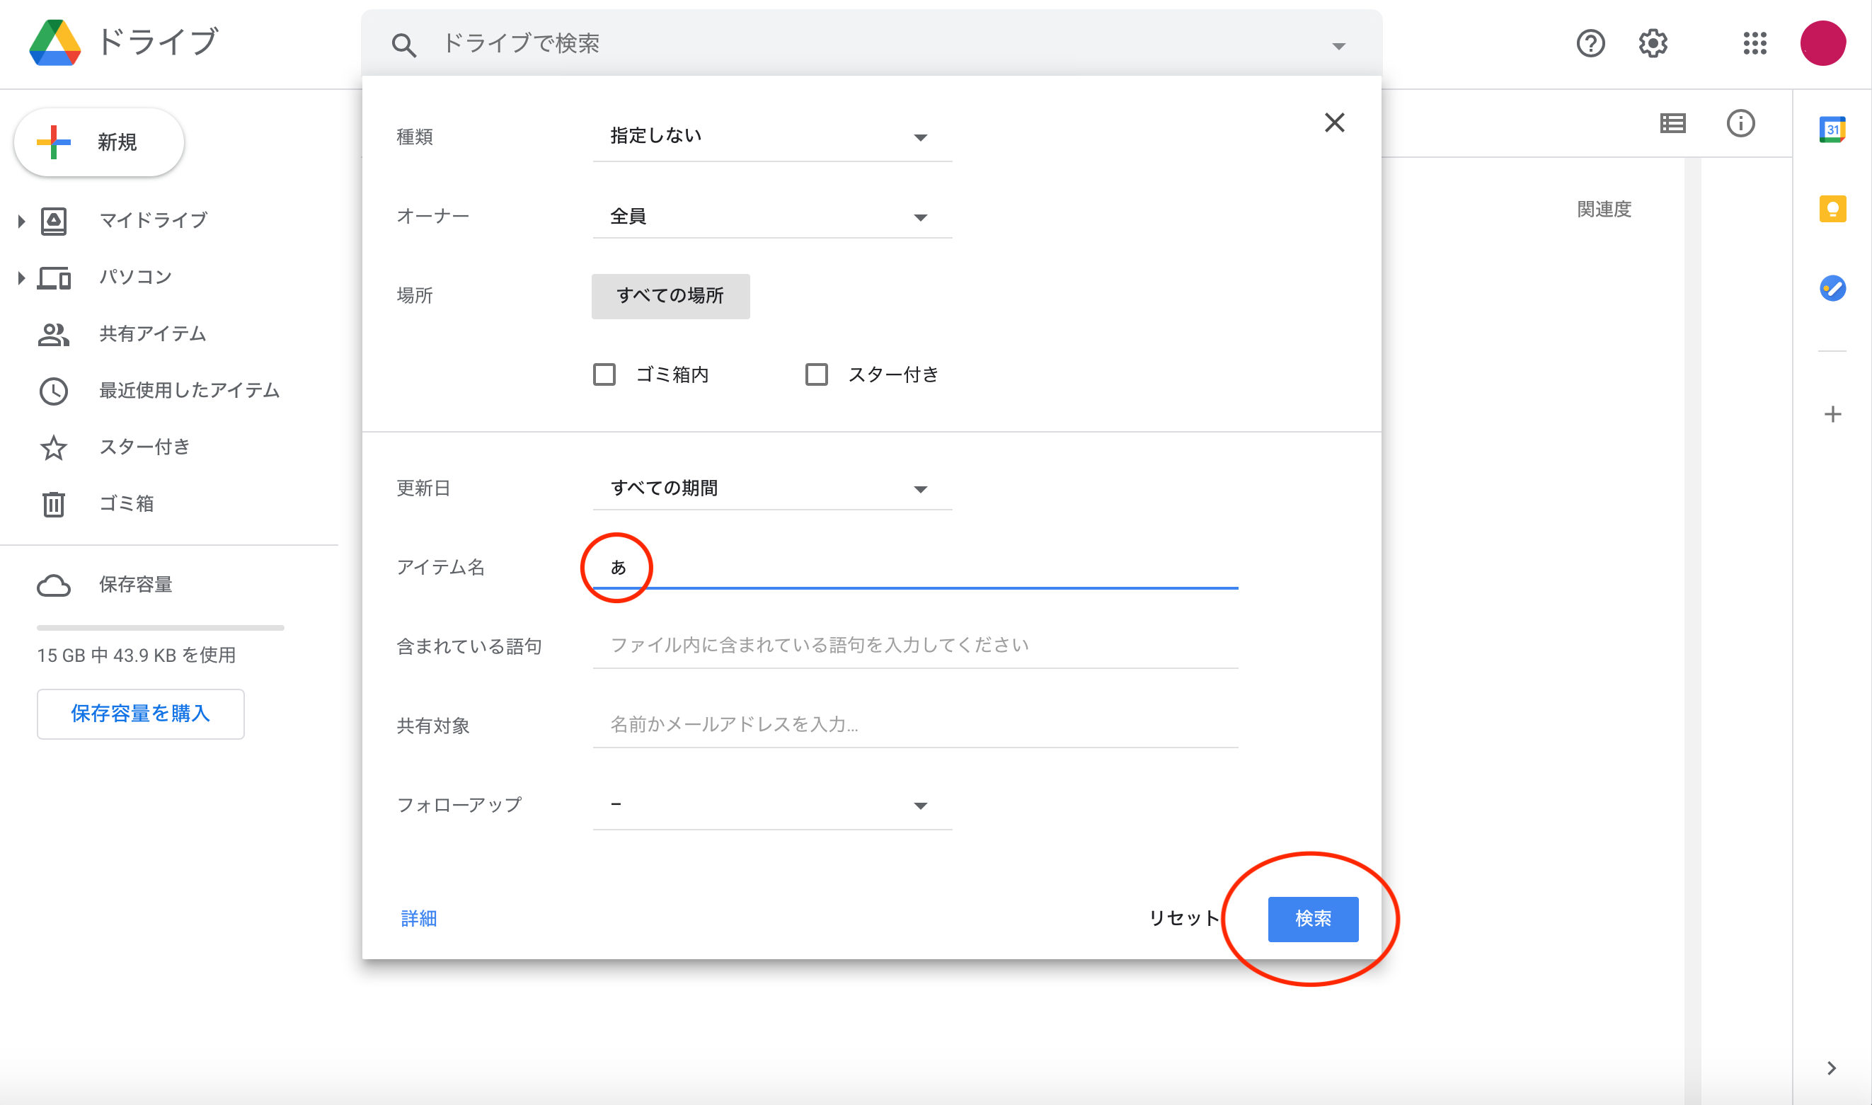Click the リセット button

[x=1183, y=918]
